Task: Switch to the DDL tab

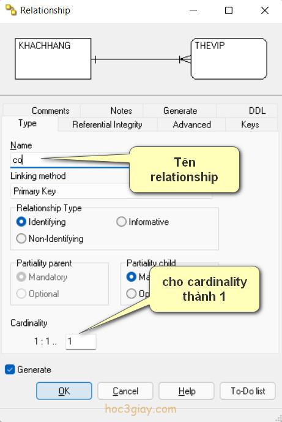Action: coord(257,111)
